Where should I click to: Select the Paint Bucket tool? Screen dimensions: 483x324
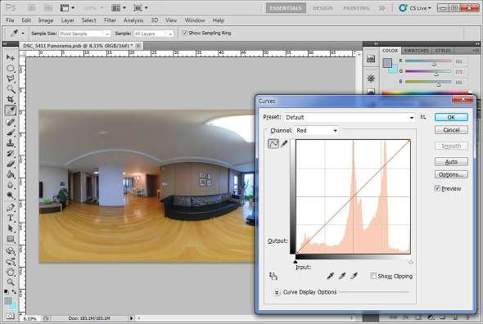10,174
